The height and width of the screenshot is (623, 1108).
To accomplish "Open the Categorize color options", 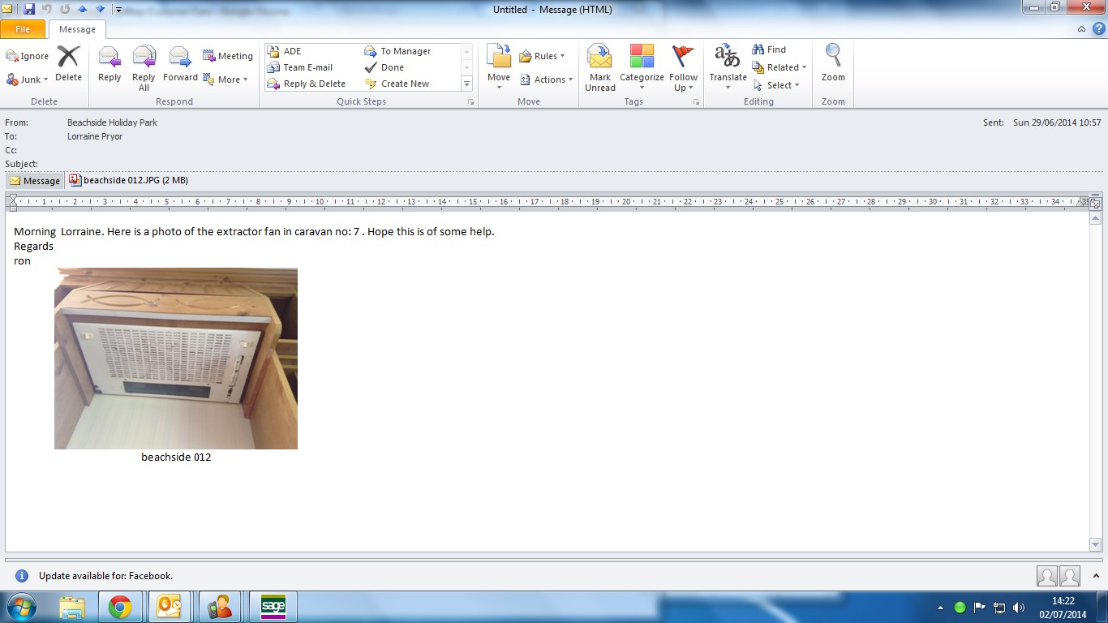I will 642,67.
